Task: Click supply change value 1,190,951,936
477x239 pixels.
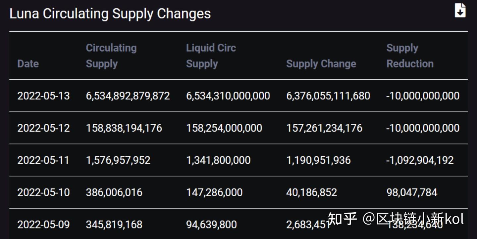Action: pos(318,160)
